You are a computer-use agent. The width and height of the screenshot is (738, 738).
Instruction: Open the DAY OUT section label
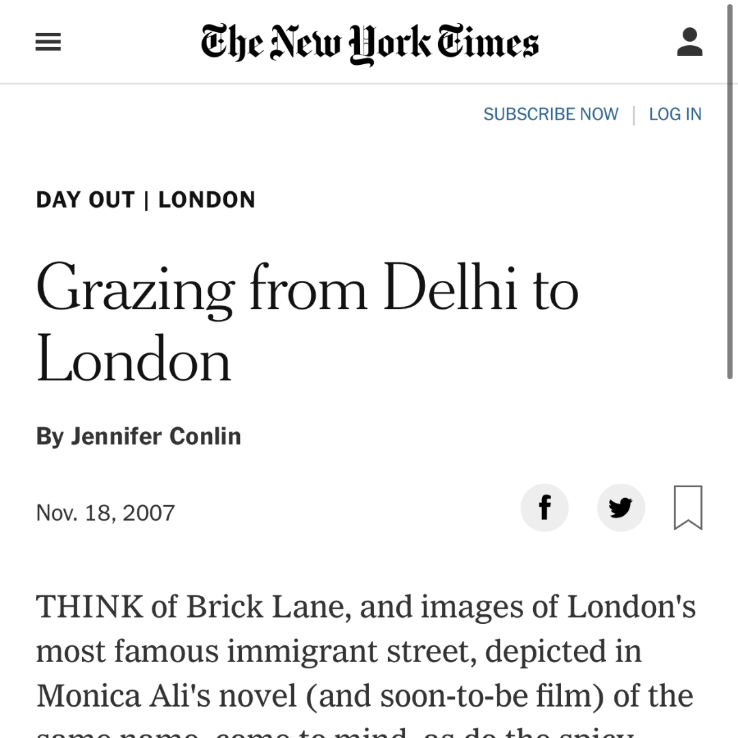pos(85,200)
